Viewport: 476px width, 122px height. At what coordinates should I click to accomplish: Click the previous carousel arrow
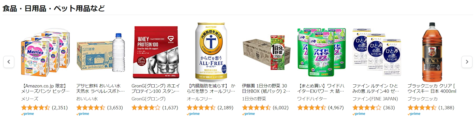9,62
